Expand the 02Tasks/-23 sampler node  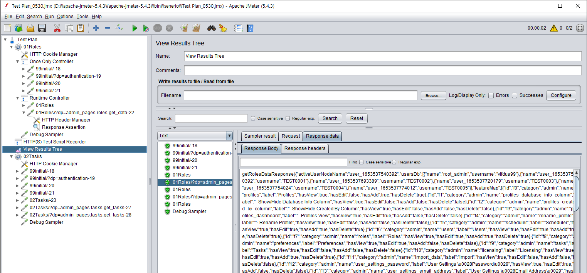(17, 200)
